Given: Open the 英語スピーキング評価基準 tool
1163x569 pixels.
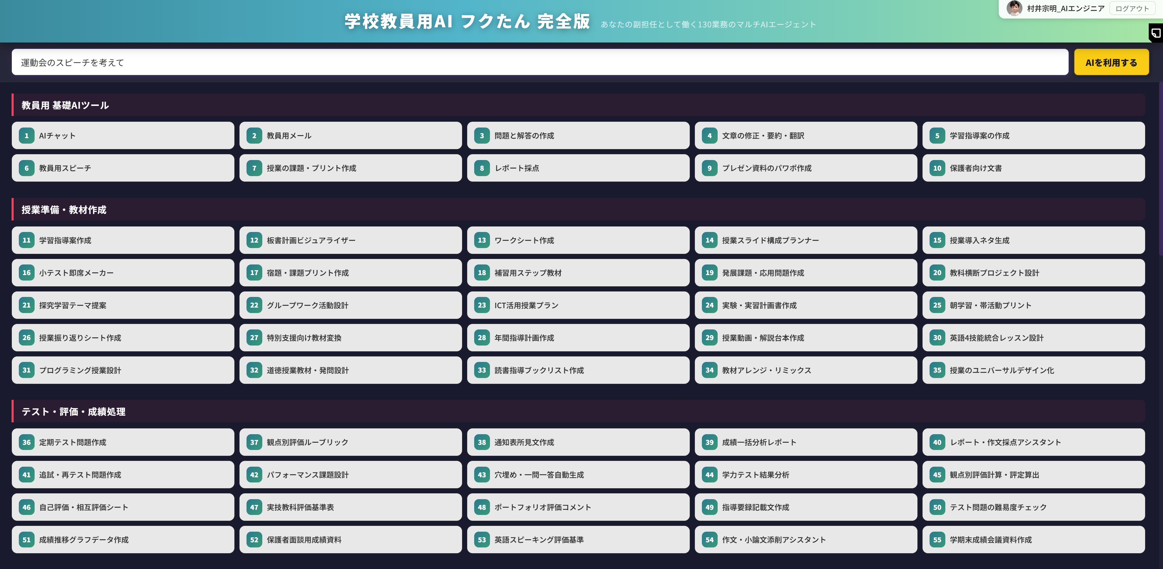Looking at the screenshot, I should 578,539.
